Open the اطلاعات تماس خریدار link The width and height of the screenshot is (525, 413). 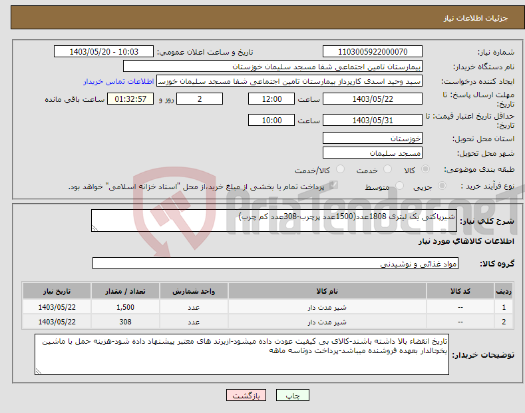118,81
